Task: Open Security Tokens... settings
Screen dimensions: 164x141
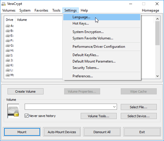Action: click(x=102, y=68)
